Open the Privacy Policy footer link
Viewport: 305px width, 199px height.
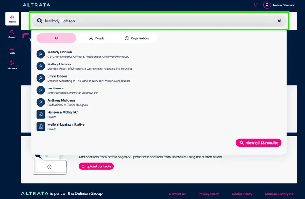click(209, 194)
